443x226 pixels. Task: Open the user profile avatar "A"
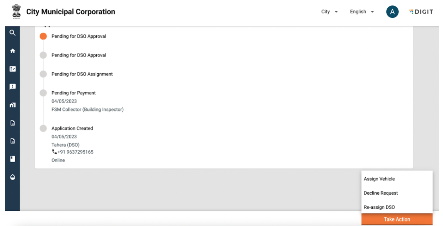tap(392, 12)
